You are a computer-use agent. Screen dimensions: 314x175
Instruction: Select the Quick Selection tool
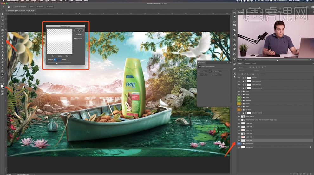[3, 24]
